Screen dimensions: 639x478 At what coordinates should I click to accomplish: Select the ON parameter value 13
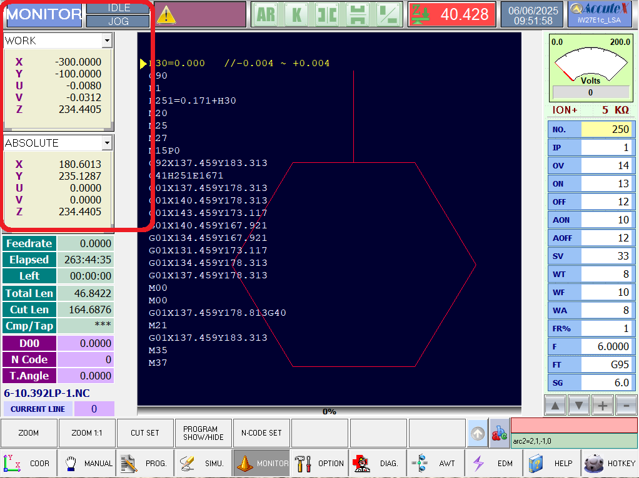point(606,184)
